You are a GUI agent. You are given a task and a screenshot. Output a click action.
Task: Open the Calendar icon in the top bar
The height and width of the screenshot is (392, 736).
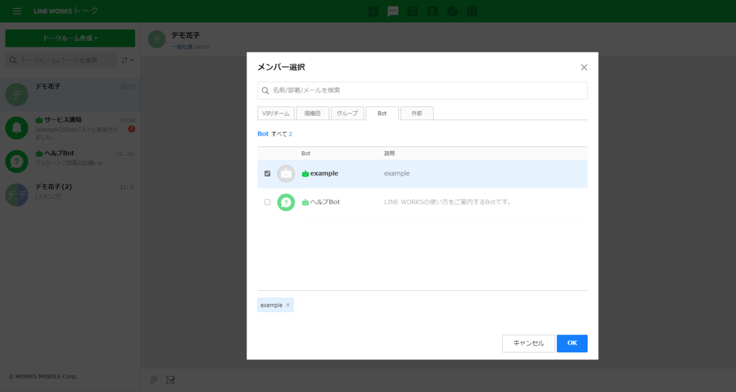click(413, 11)
